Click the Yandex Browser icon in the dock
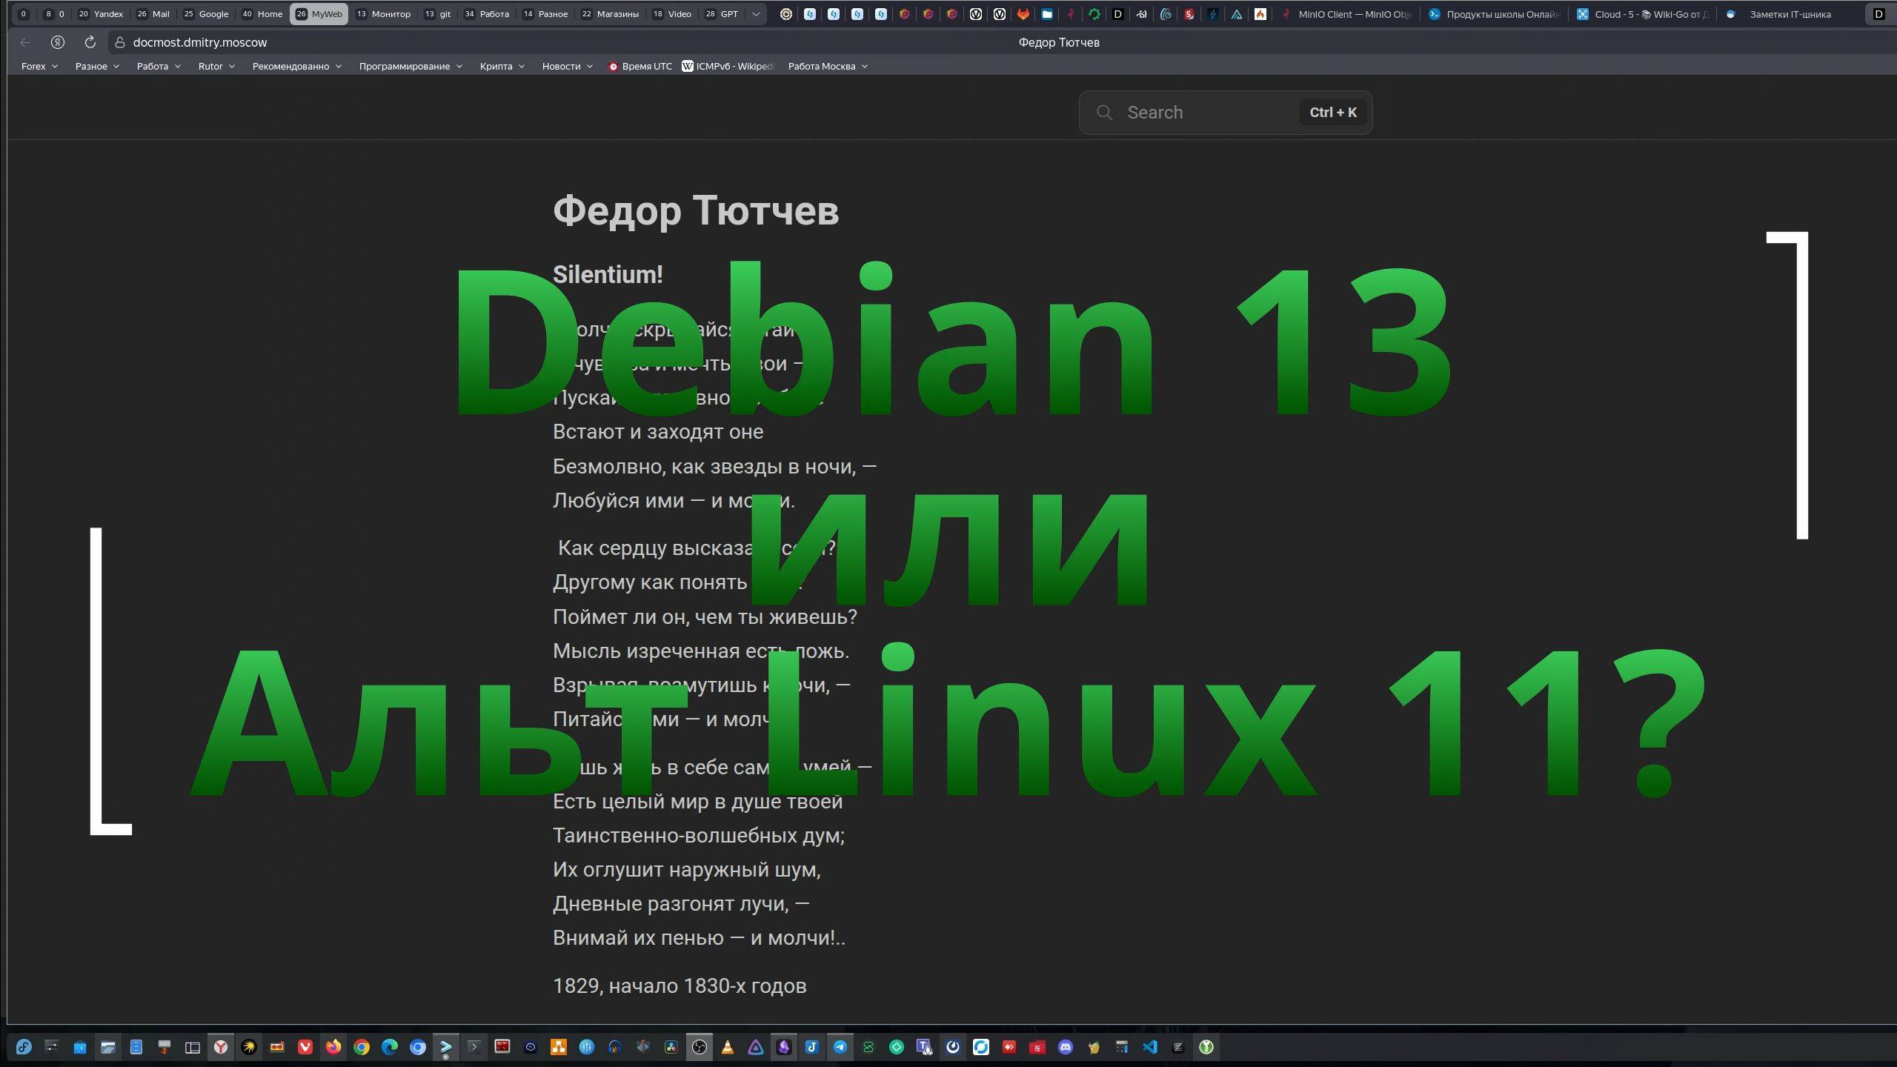The width and height of the screenshot is (1897, 1067). [x=220, y=1047]
